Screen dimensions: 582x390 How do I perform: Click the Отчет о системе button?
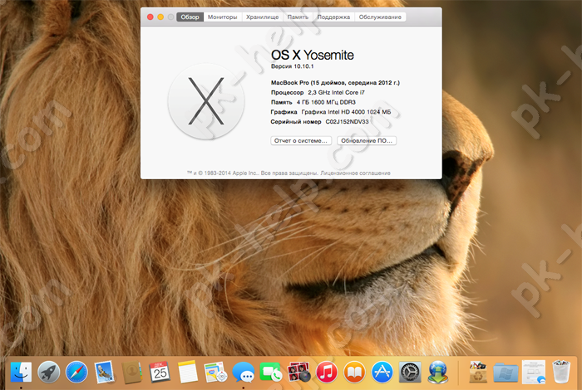click(301, 141)
